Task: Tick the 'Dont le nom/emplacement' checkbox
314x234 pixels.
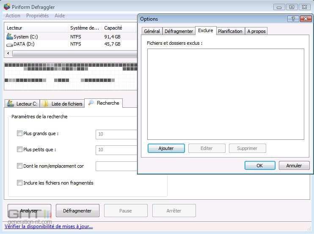Action: click(x=19, y=166)
